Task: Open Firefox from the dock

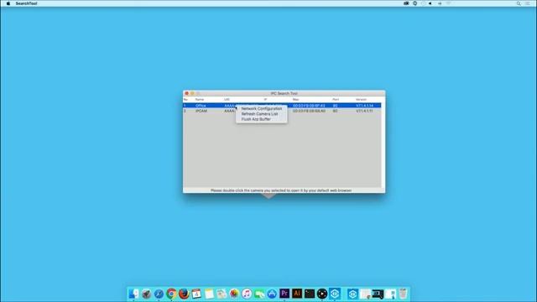Action: click(184, 294)
